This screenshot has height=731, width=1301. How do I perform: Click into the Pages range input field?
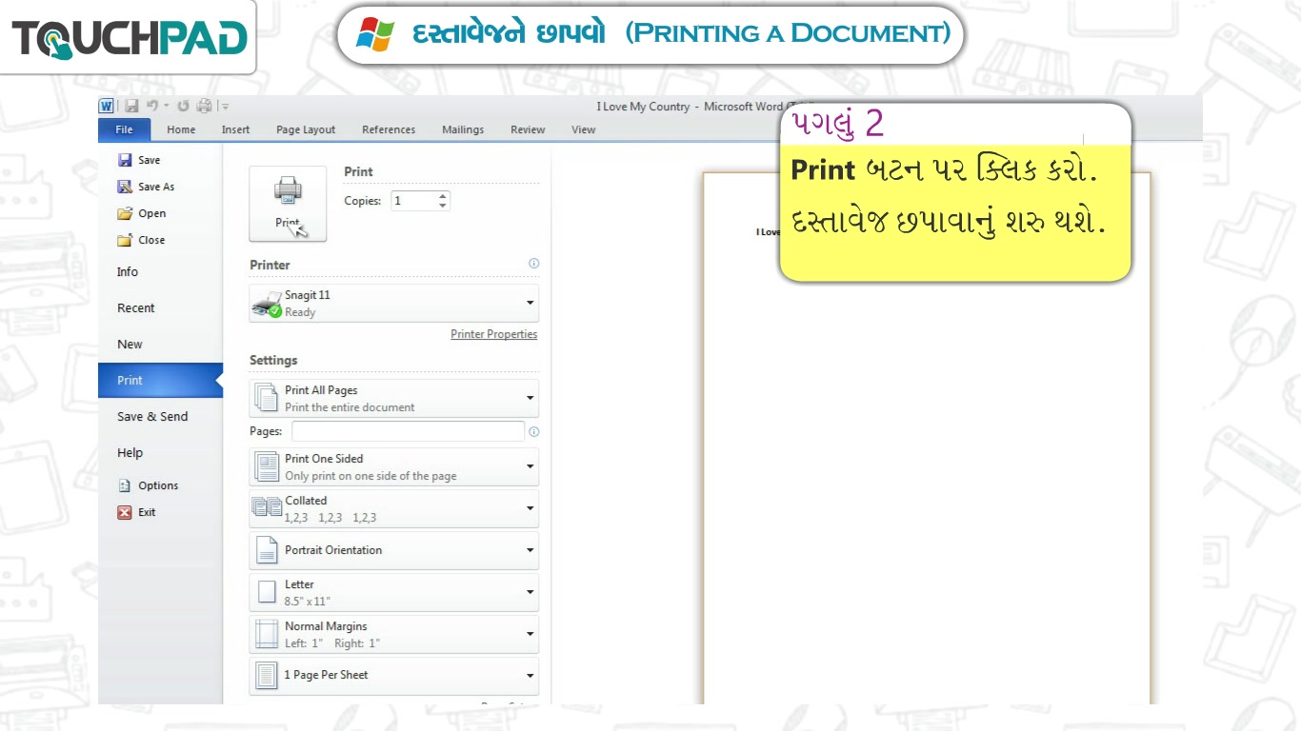tap(408, 431)
